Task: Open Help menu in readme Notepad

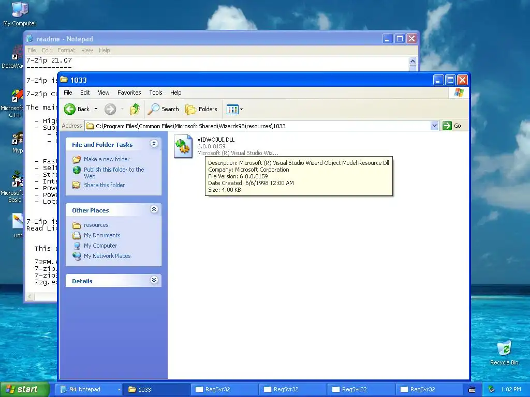Action: (105, 50)
